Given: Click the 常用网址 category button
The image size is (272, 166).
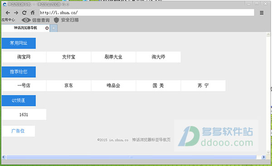Looking at the screenshot, I should click(x=19, y=43).
